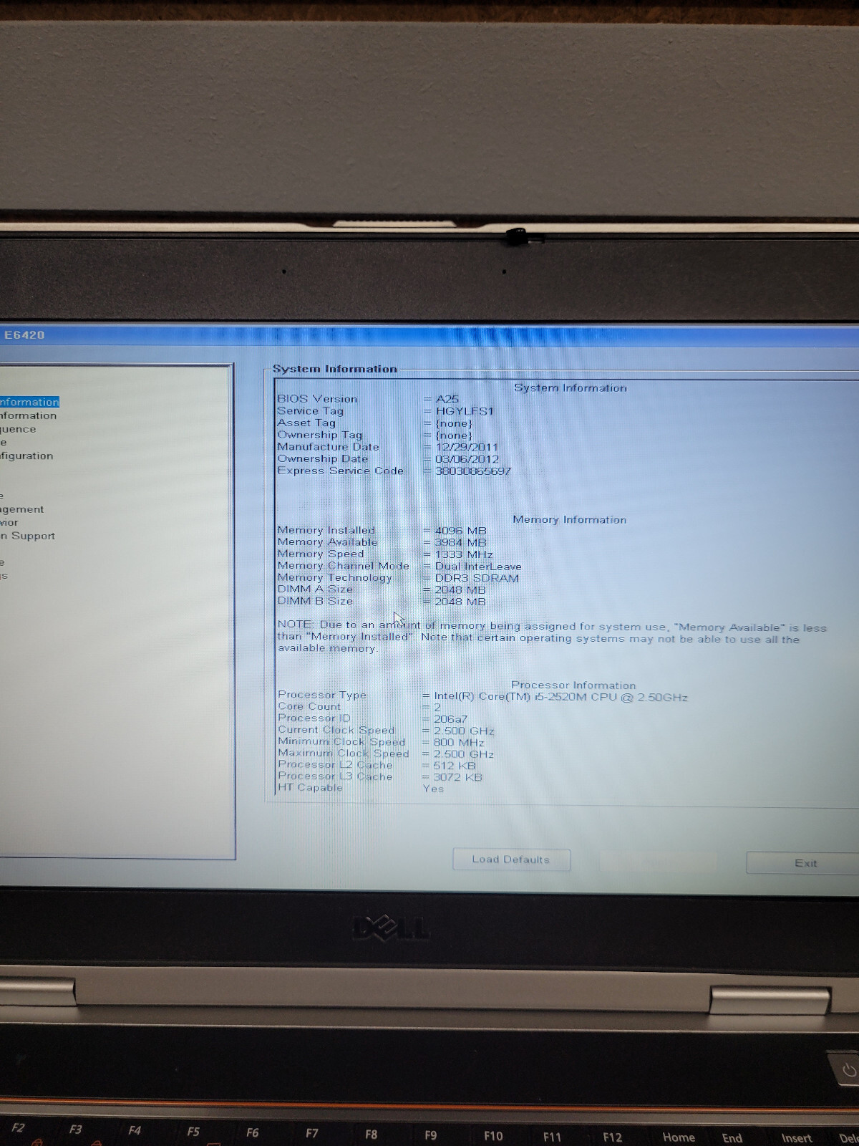Click the Express Service Code label
Screen dimensions: 859x1146
coord(341,471)
